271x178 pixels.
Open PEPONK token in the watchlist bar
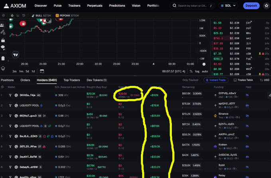(67, 16)
